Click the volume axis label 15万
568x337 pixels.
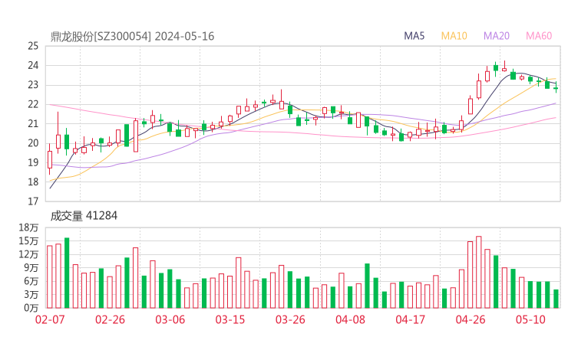[x=28, y=241]
